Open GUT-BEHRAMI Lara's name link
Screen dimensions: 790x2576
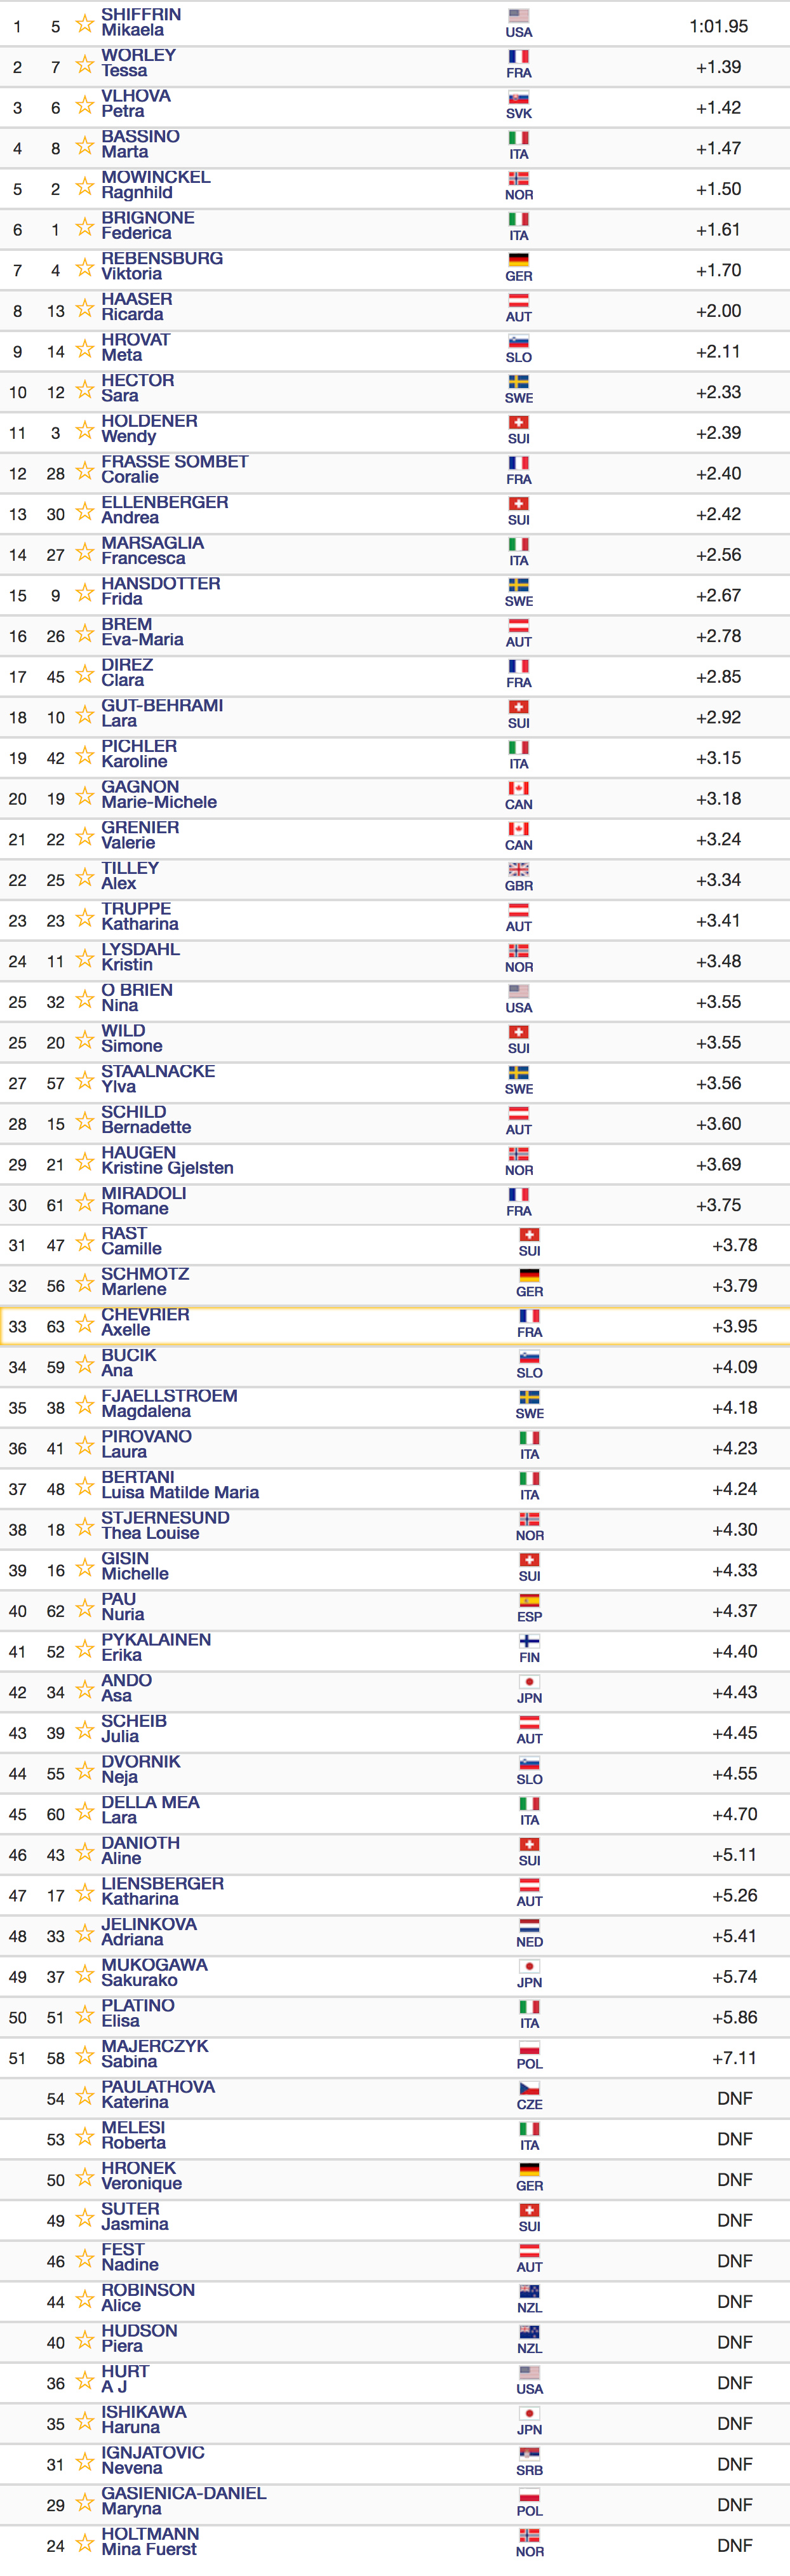click(162, 713)
